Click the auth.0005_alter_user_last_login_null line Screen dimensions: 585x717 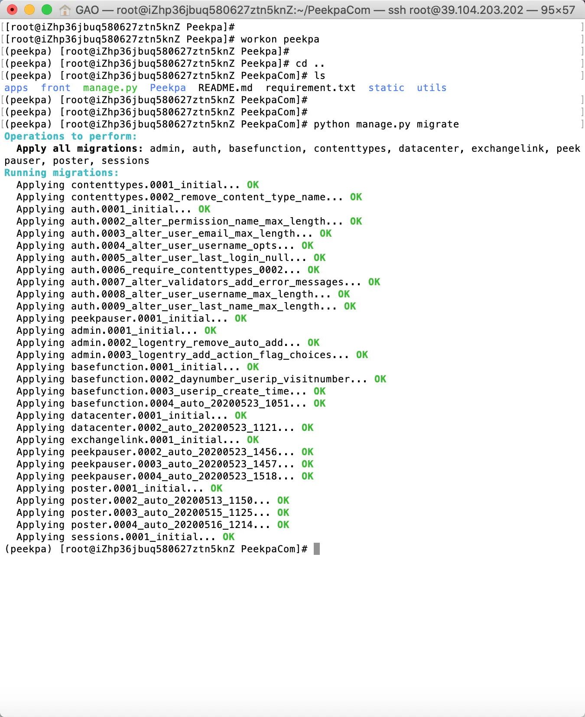171,258
